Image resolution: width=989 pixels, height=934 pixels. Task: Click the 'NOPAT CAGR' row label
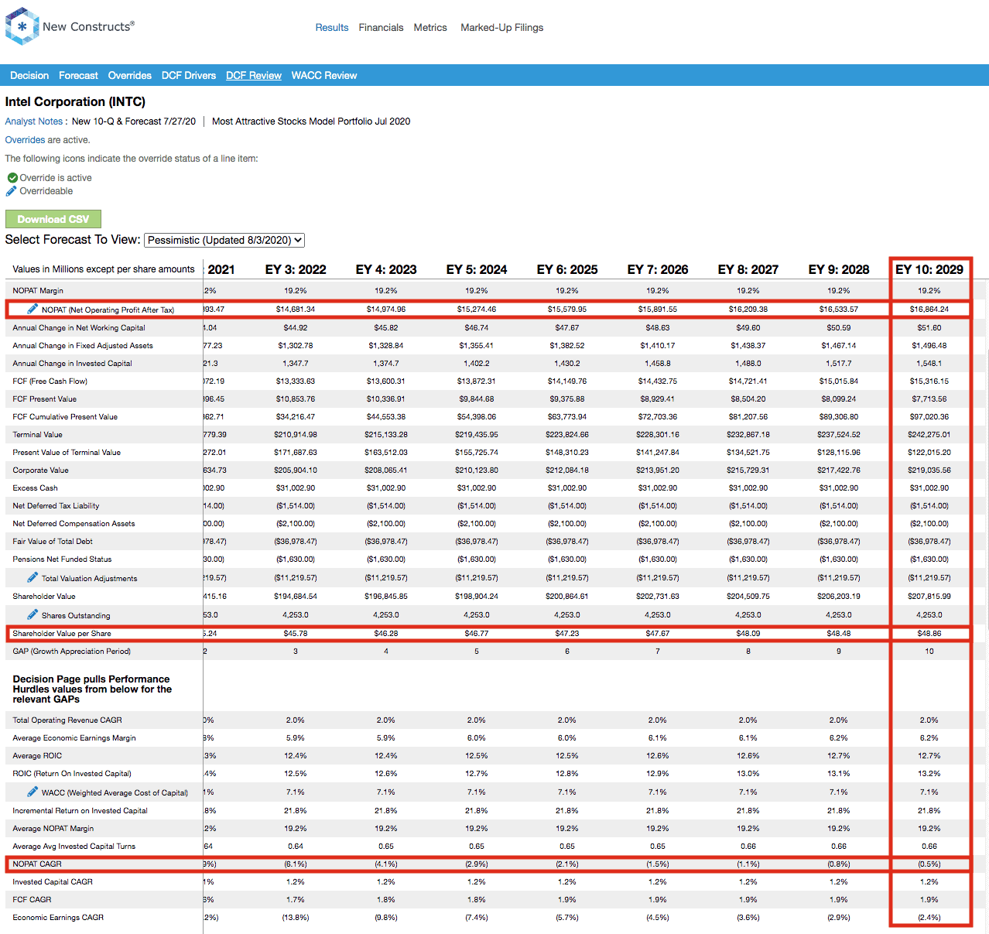pos(37,864)
